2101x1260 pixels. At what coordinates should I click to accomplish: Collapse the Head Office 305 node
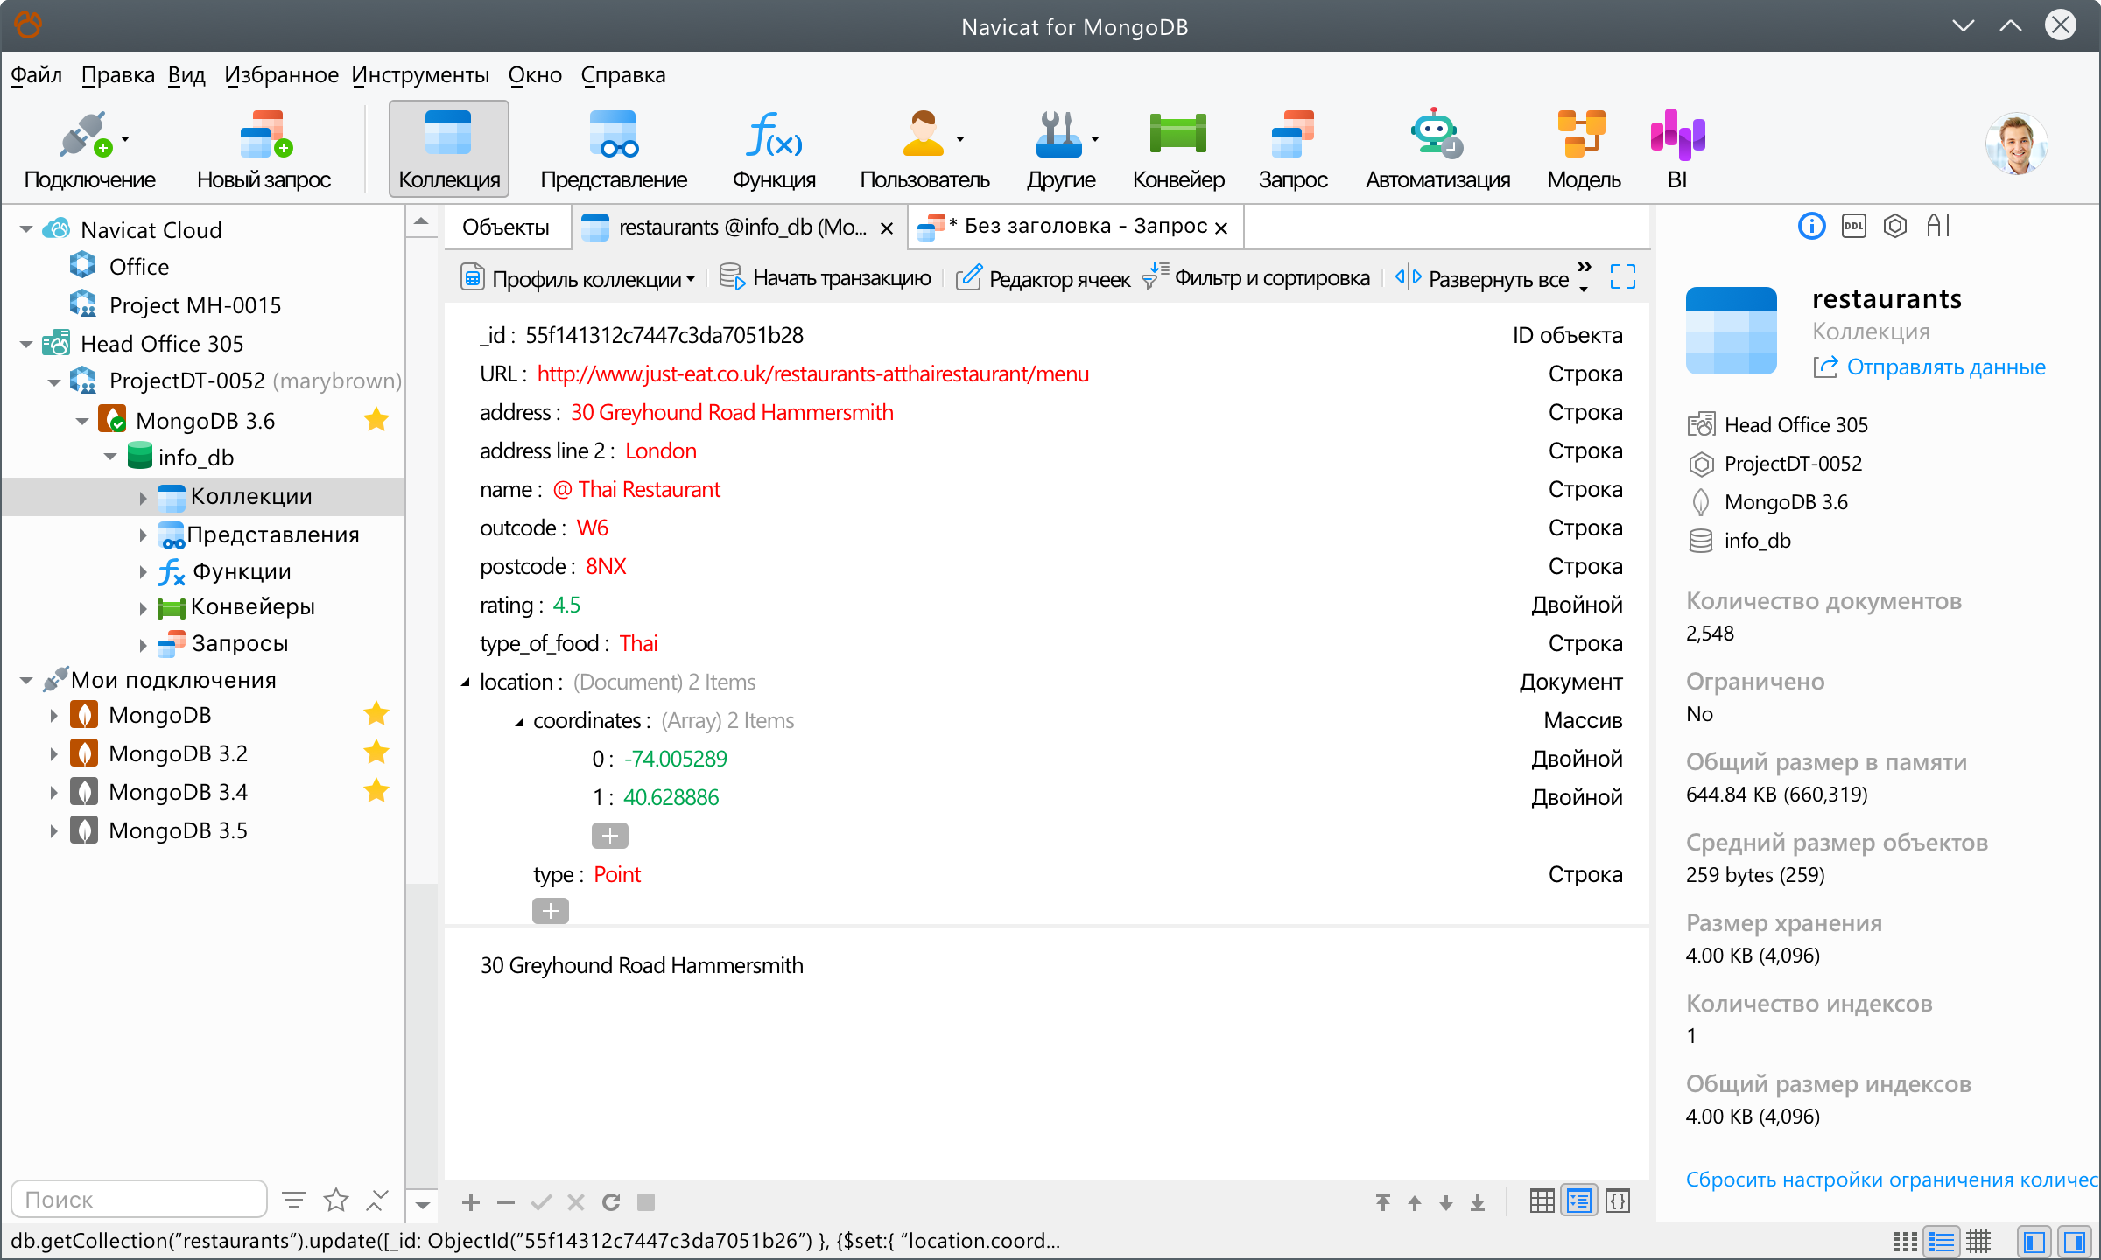click(x=26, y=344)
